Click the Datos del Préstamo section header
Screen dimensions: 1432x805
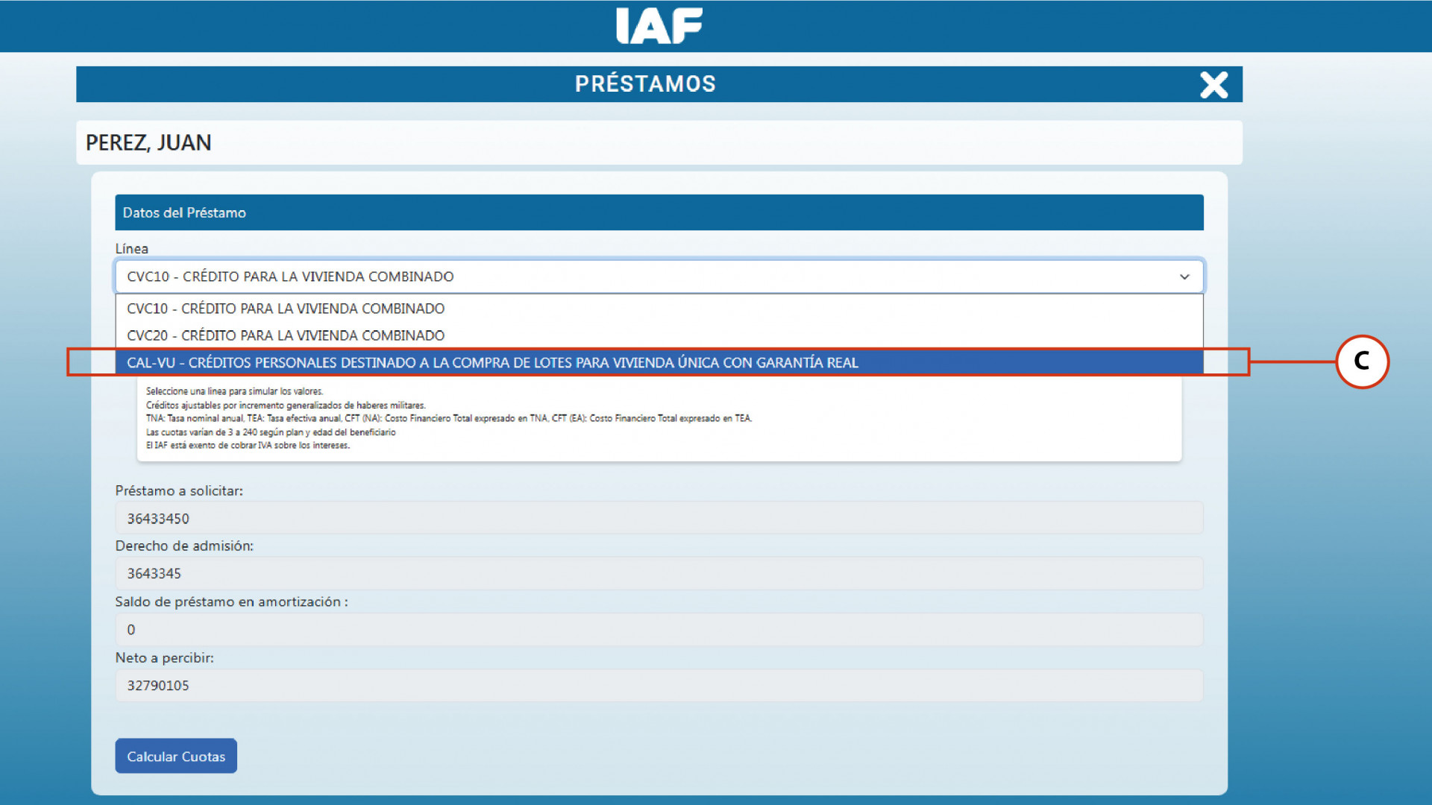pyautogui.click(x=184, y=212)
